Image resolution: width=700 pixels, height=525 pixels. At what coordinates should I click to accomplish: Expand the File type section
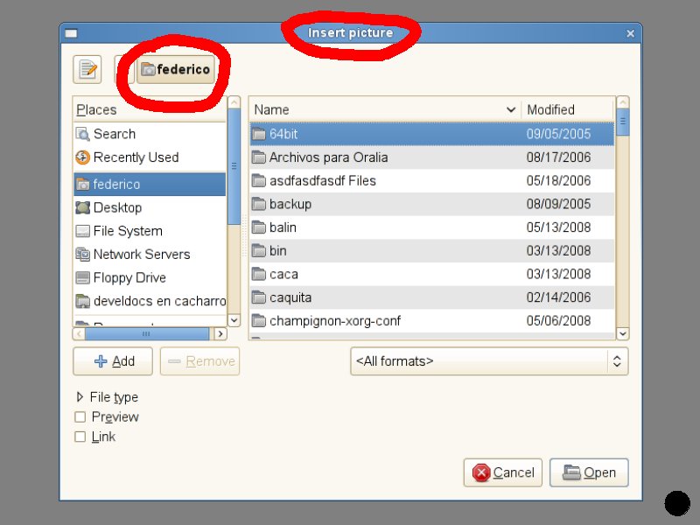(x=80, y=397)
